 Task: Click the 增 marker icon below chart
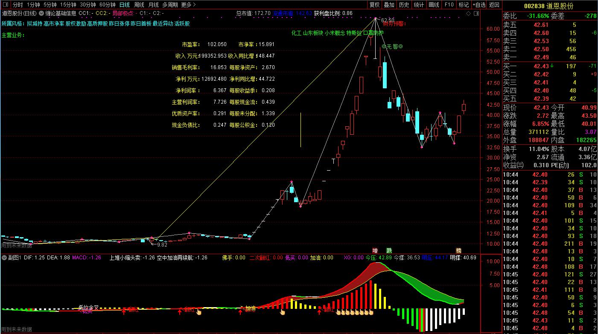tap(375, 250)
